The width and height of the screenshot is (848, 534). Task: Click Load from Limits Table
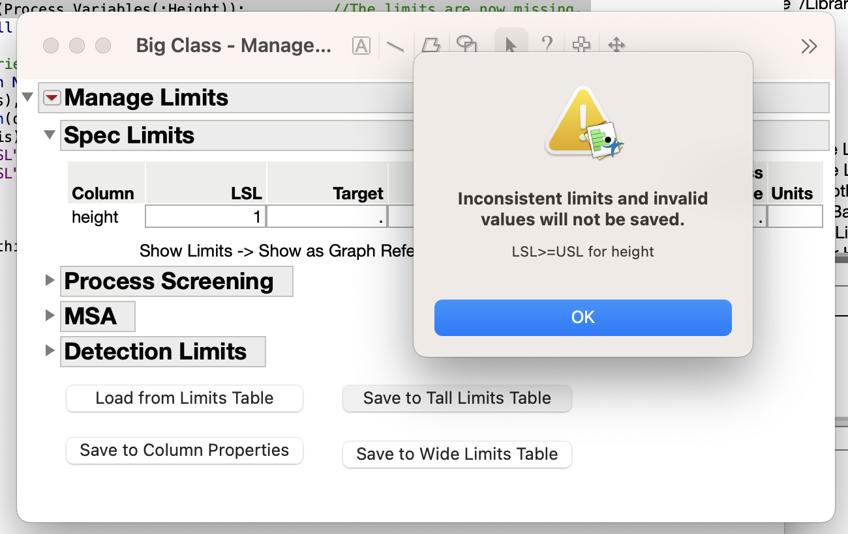(184, 399)
